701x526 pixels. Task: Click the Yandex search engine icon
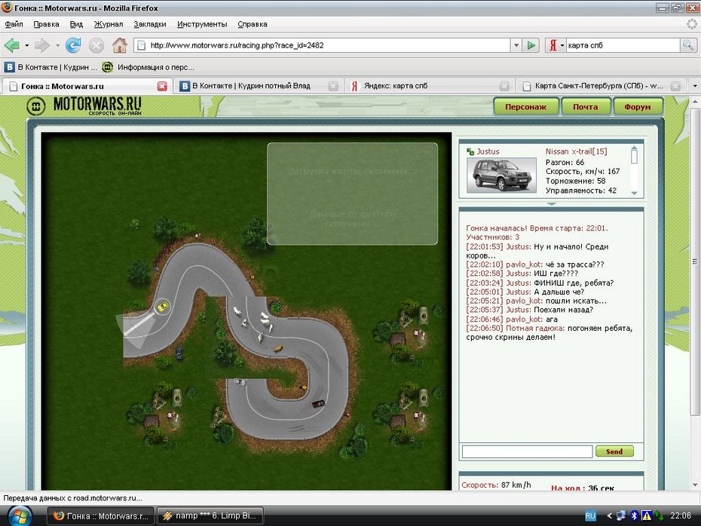[553, 45]
